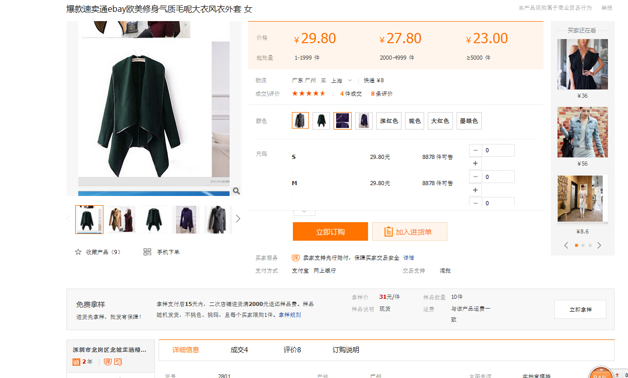The height and width of the screenshot is (378, 628).
Task: Select the 深红色 color option
Action: (389, 121)
